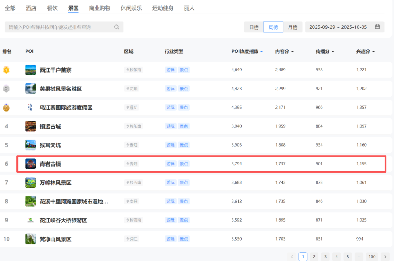Go to page 2

tap(314, 257)
